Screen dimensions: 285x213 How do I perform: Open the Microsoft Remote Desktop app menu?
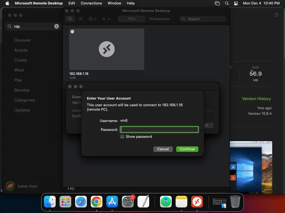coord(39,3)
